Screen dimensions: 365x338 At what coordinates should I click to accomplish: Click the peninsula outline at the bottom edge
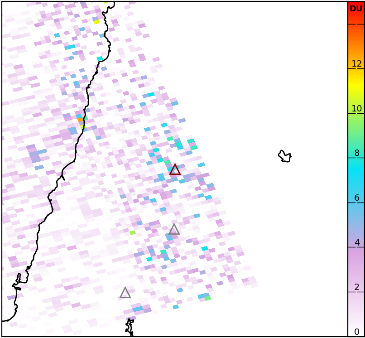click(x=130, y=327)
